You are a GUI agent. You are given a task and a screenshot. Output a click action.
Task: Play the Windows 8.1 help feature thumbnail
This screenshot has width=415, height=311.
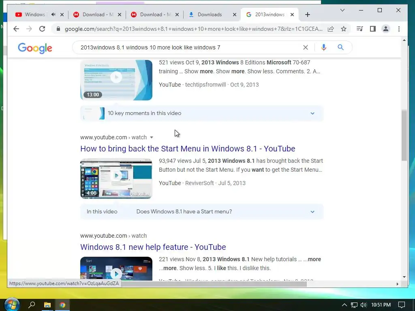tap(116, 269)
